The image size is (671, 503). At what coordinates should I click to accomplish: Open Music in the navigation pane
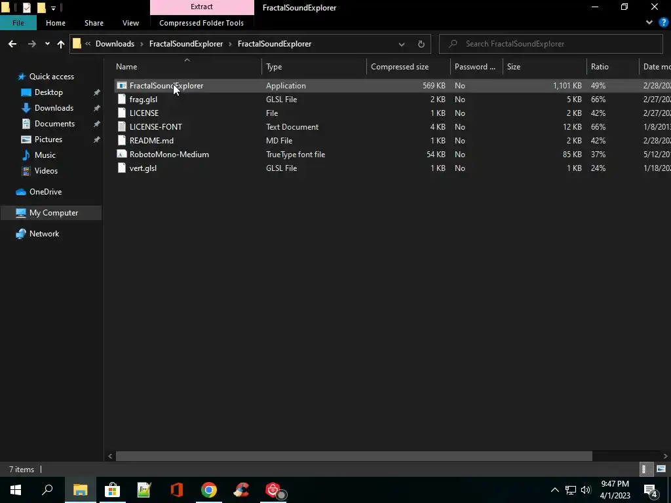45,155
